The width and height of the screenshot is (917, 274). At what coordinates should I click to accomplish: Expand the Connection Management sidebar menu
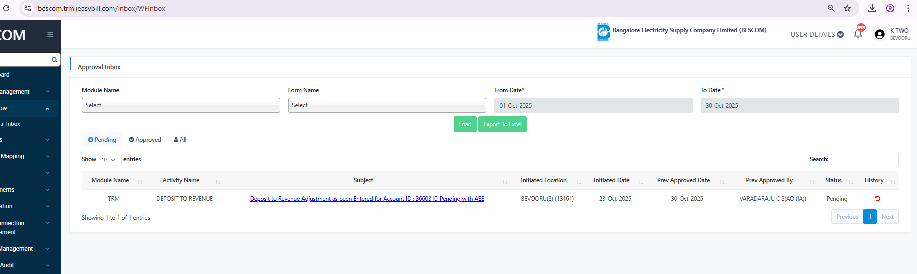tap(28, 227)
